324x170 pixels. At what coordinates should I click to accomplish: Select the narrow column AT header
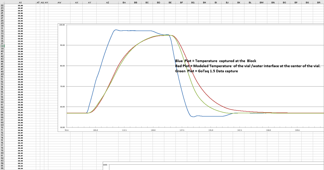(38, 2)
